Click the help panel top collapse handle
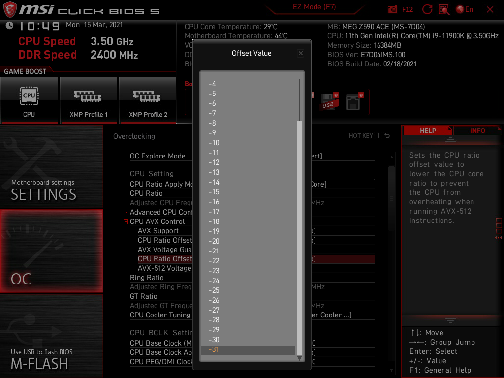This screenshot has width=504, height=378. click(x=451, y=139)
